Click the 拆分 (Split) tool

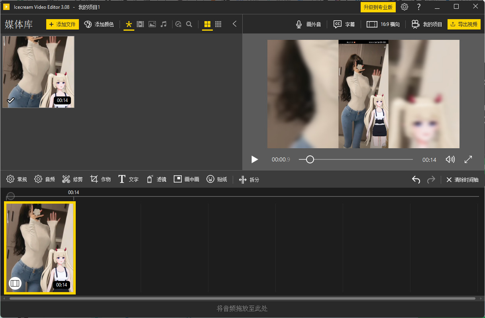[249, 180]
